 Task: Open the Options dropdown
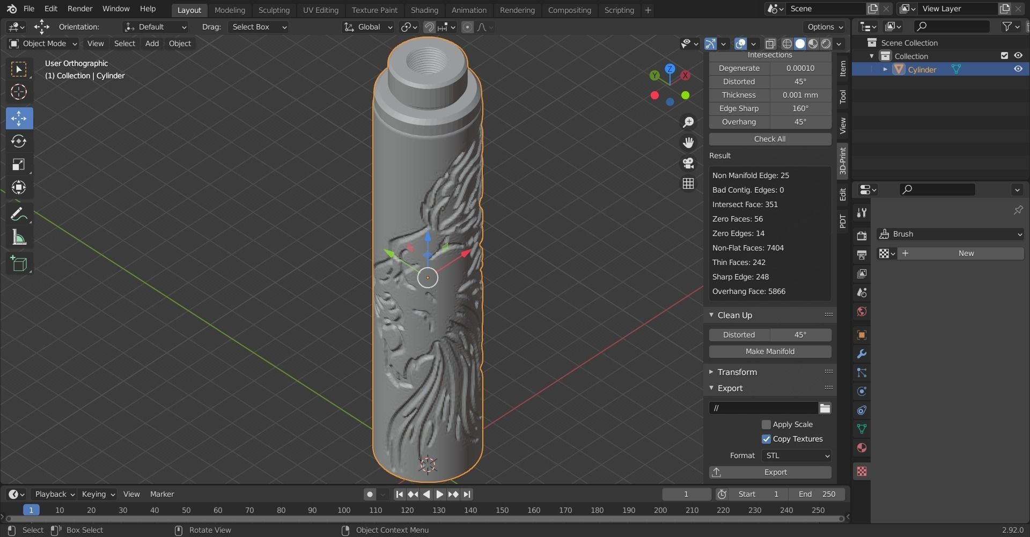pos(825,27)
